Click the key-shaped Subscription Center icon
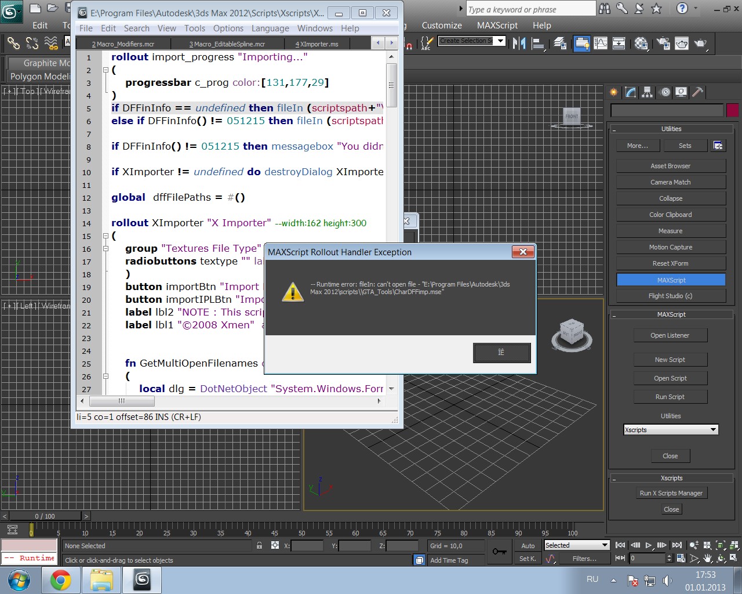This screenshot has width=742, height=594. 622,8
